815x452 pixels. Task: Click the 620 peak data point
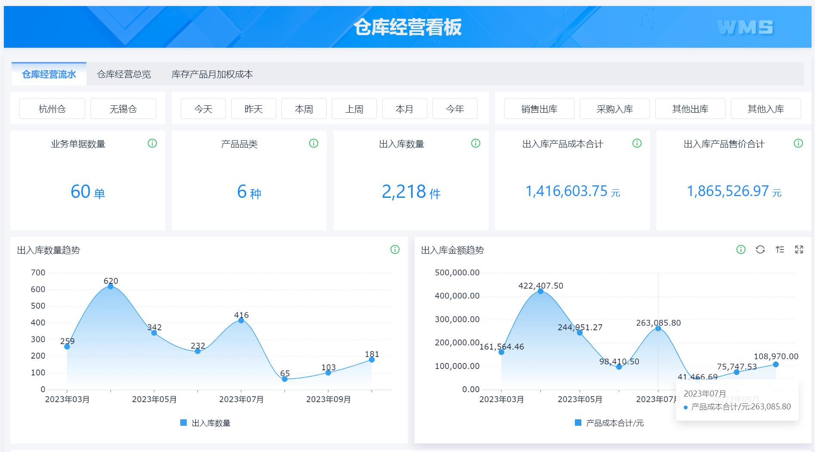[x=111, y=286]
